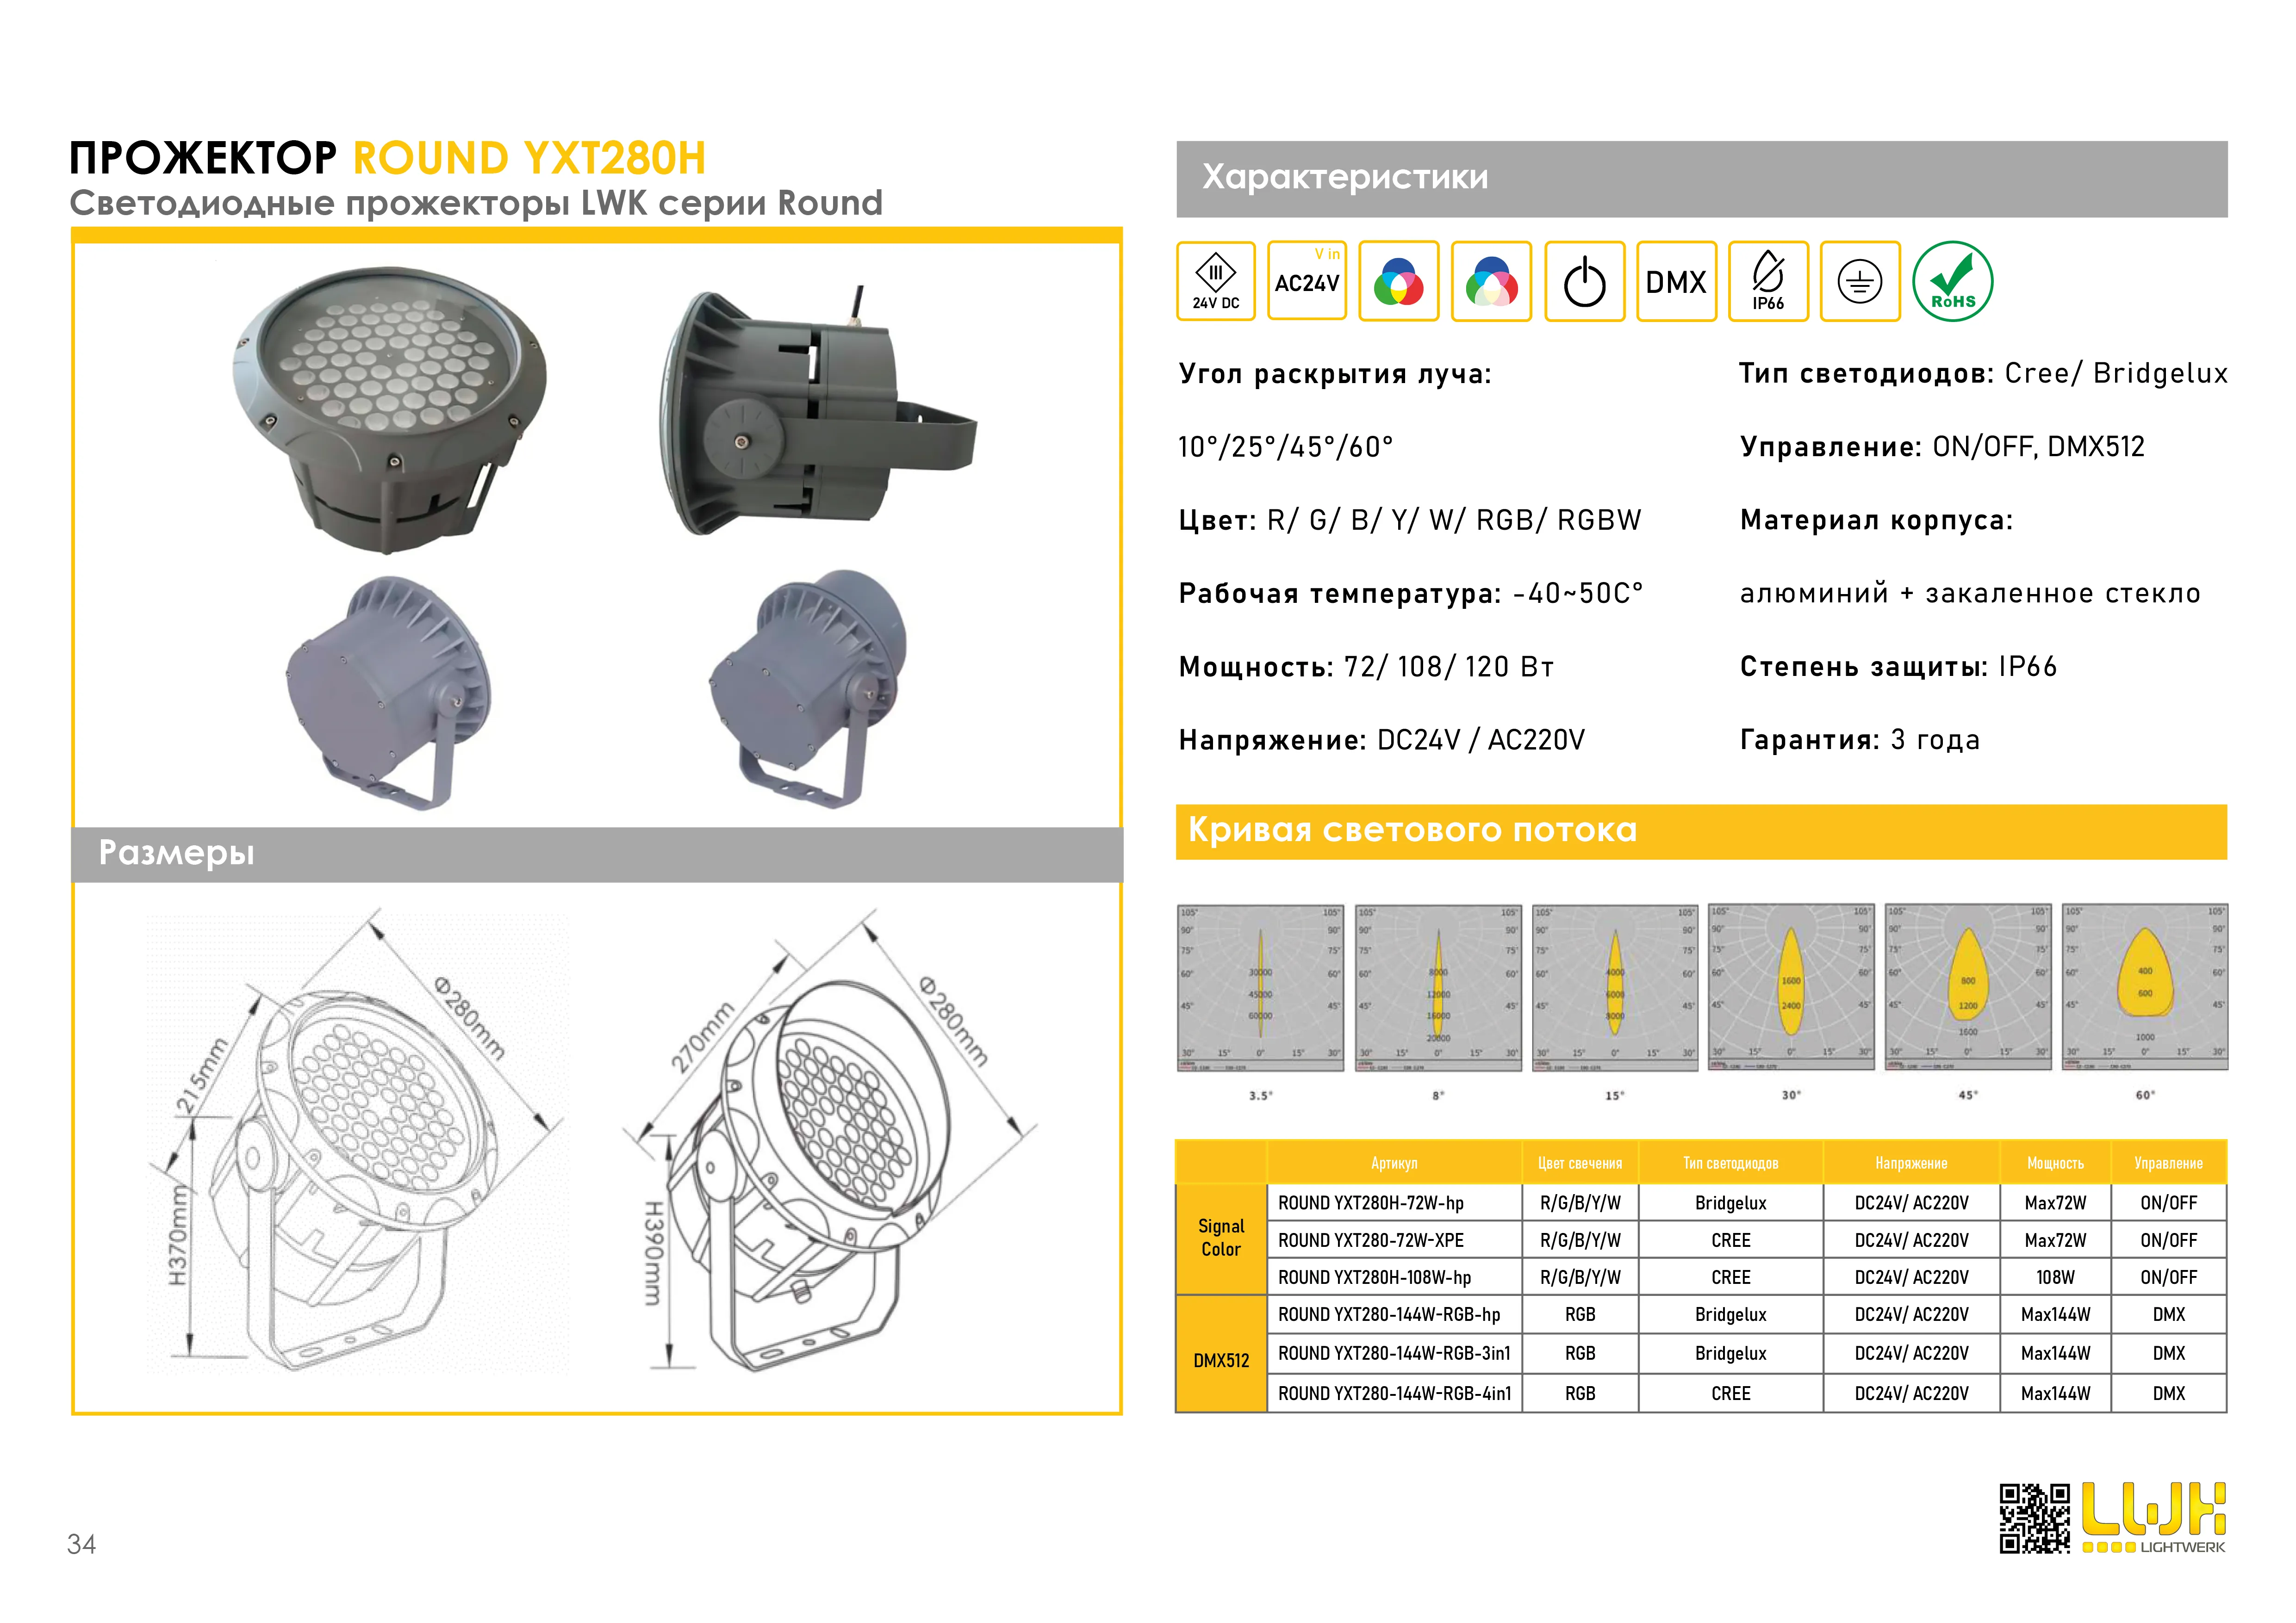This screenshot has height=1623, width=2296.
Task: Click the Мощность 72/108/120 Вт line
Action: pos(1366,667)
